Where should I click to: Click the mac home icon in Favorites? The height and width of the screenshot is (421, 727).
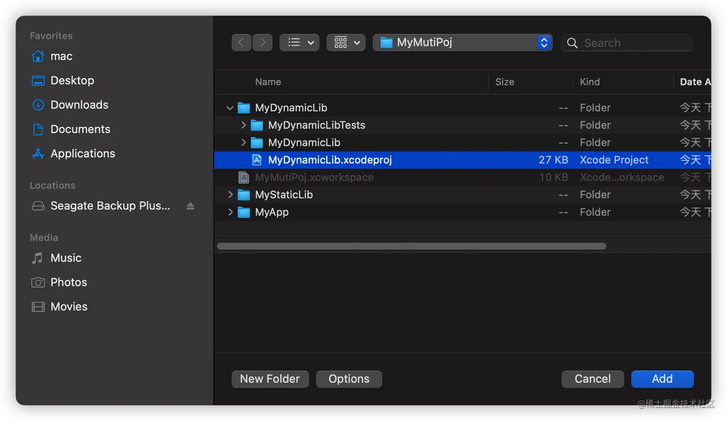click(x=38, y=56)
